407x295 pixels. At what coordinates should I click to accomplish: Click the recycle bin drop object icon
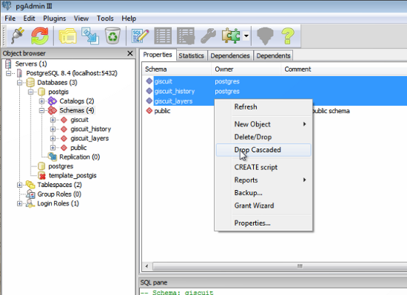(x=112, y=35)
